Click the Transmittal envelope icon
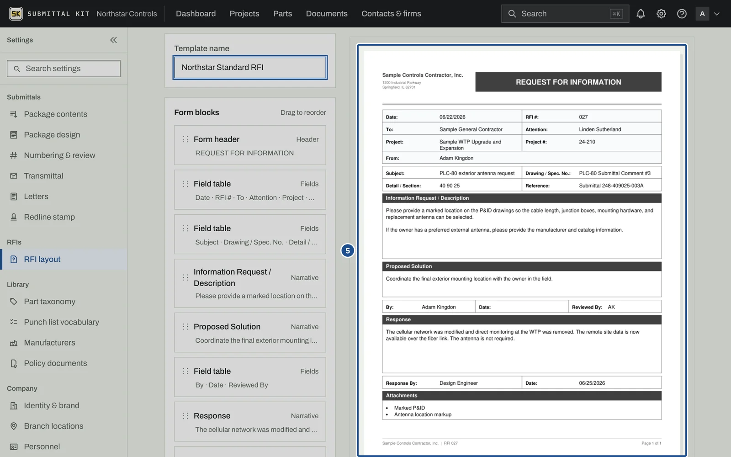This screenshot has width=731, height=457. pyautogui.click(x=14, y=176)
